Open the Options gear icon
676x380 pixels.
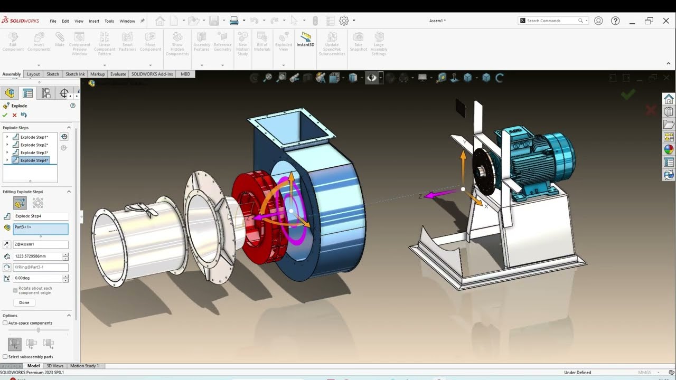point(344,21)
